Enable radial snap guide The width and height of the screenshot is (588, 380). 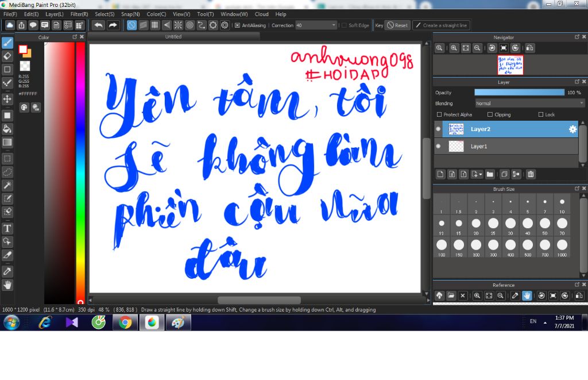pyautogui.click(x=178, y=25)
